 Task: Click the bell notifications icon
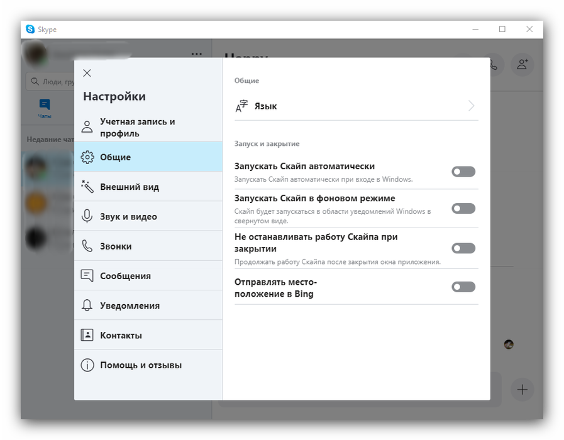coord(87,305)
